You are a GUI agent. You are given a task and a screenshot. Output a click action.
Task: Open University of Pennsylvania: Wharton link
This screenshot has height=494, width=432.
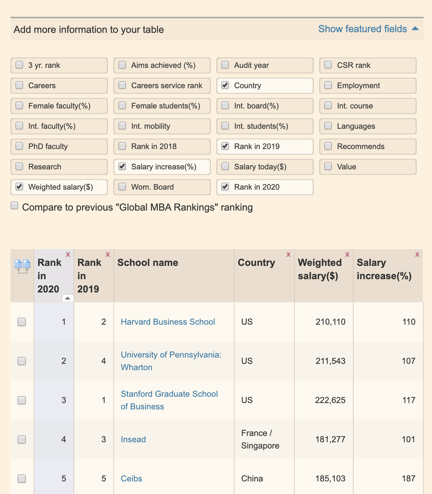tap(171, 361)
